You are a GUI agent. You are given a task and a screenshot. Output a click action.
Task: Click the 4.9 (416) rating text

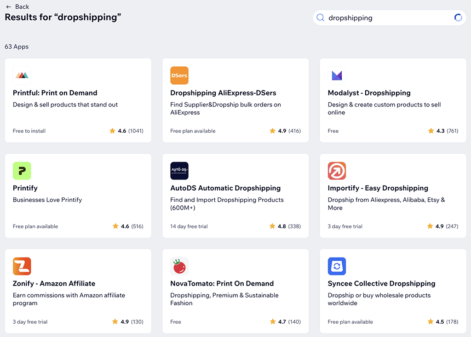tap(289, 131)
